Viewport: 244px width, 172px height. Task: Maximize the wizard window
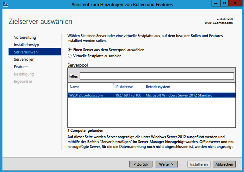(224, 3)
